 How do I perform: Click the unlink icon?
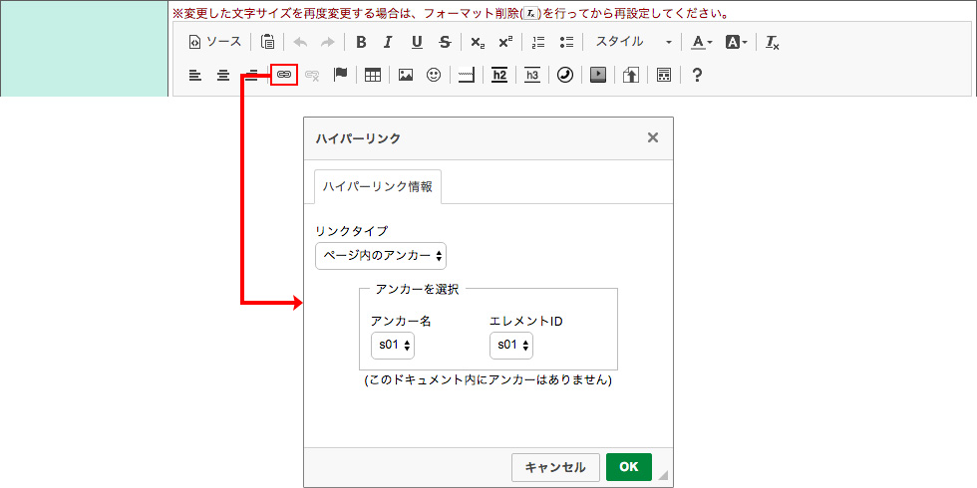(312, 76)
